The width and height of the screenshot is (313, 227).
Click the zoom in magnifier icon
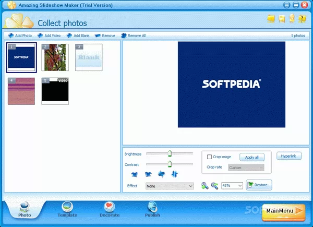[205, 185]
